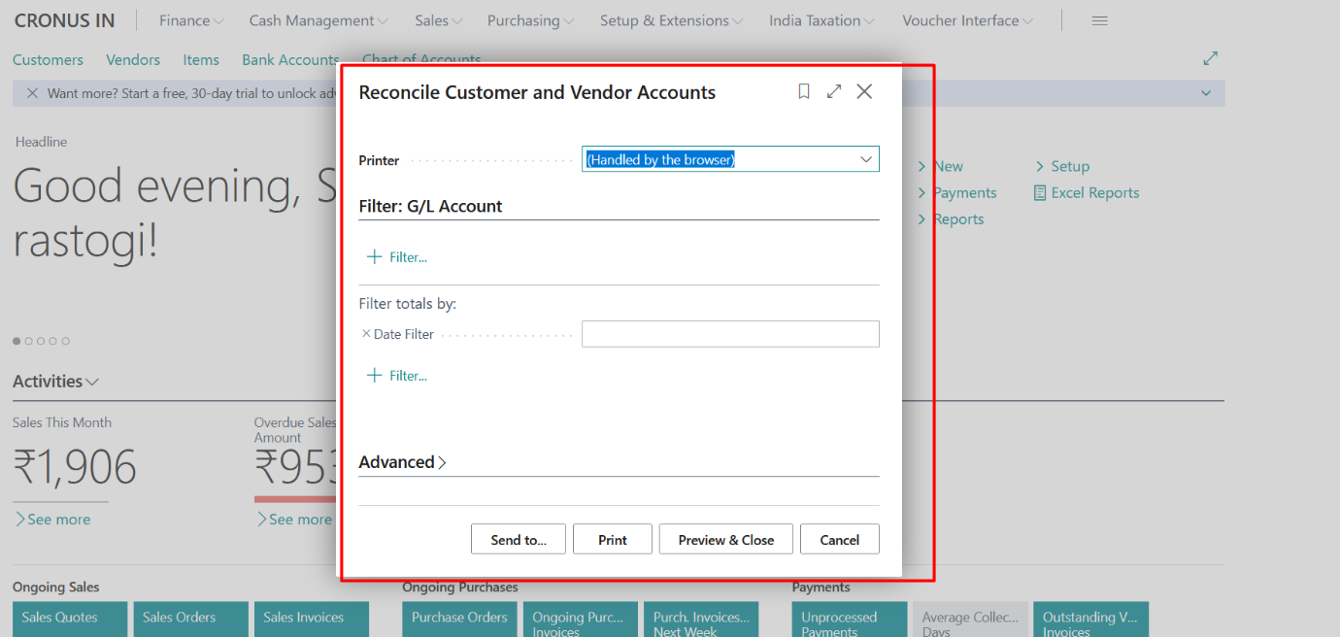
Task: Click the expand page arrow near top right
Action: coord(1210,58)
